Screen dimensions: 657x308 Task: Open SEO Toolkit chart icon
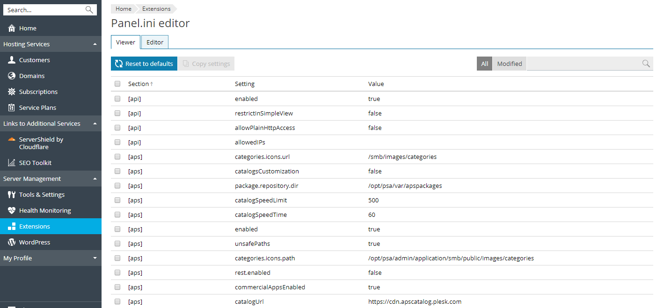[x=12, y=163]
